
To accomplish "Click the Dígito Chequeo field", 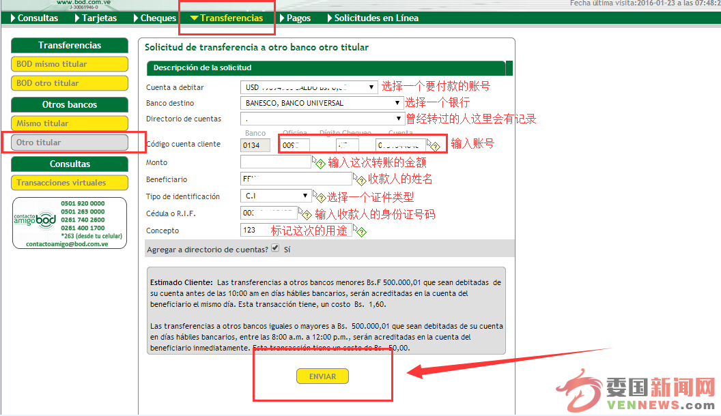I will [x=347, y=145].
